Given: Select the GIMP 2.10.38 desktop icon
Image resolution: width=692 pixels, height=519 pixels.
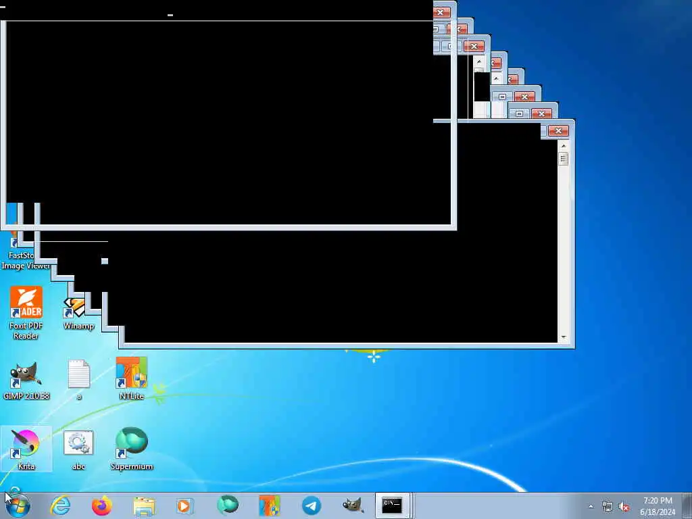Looking at the screenshot, I should point(26,380).
